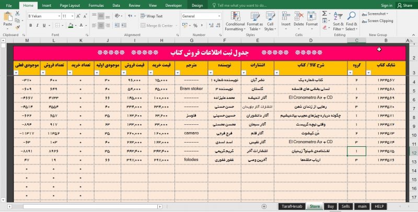The height and width of the screenshot is (212, 418).
Task: Open the font size 11 dropdown
Action: pyautogui.click(x=72, y=16)
